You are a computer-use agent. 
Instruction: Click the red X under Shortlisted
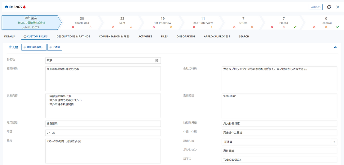click(73, 27)
